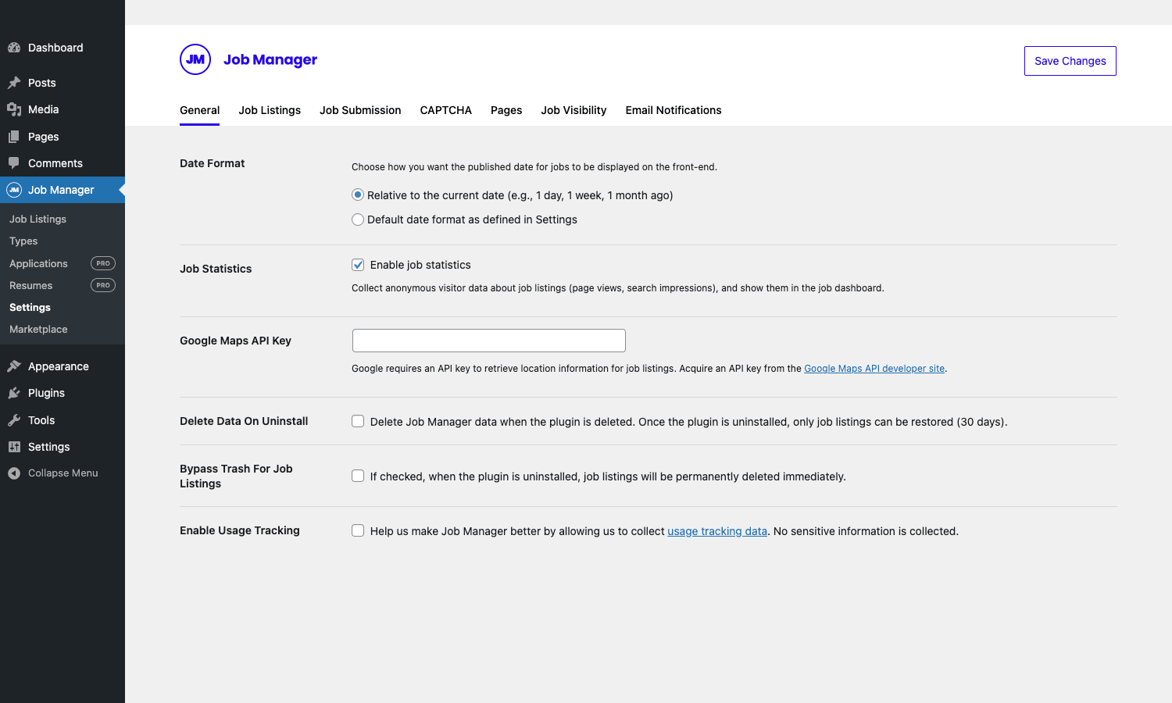The width and height of the screenshot is (1172, 703).
Task: Tick the Bypass Trash For Job Listings checkbox
Action: pyautogui.click(x=358, y=476)
